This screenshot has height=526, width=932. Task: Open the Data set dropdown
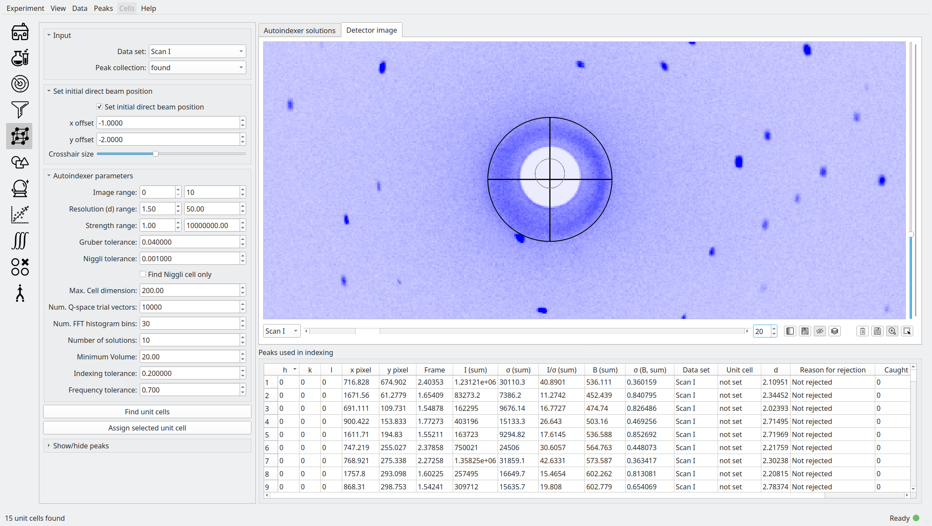(x=197, y=51)
